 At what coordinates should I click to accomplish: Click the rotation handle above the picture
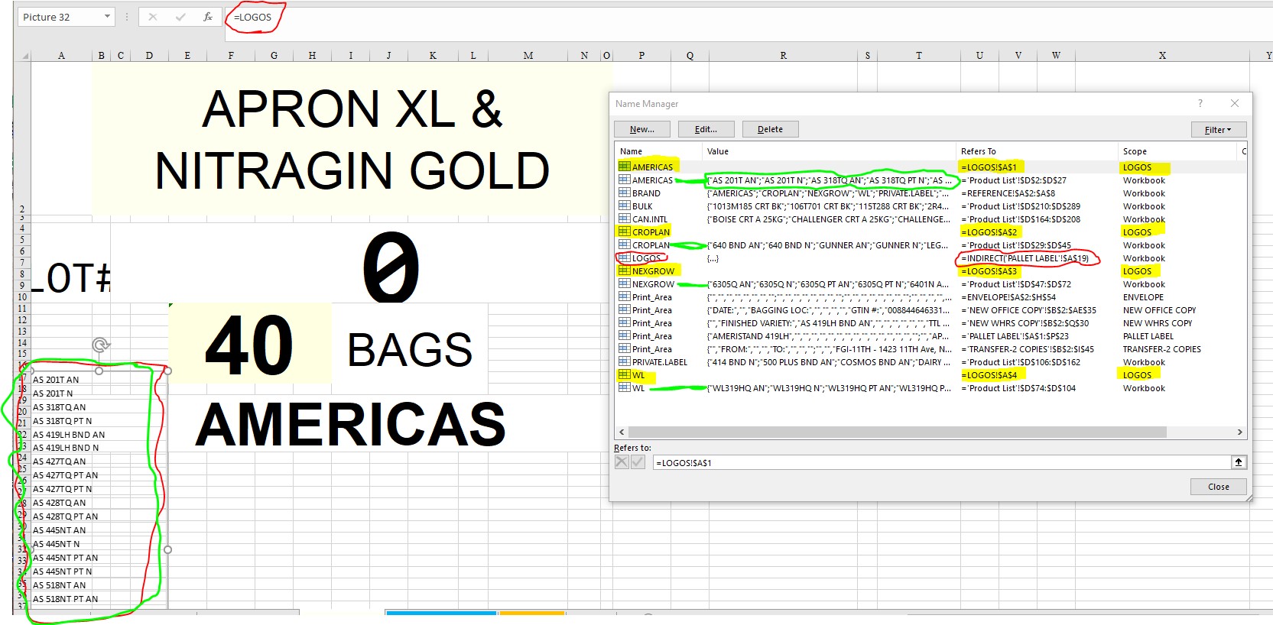pyautogui.click(x=100, y=345)
